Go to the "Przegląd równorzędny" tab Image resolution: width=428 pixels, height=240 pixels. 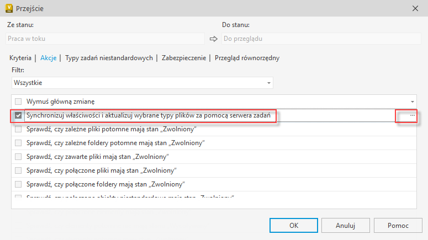point(247,58)
